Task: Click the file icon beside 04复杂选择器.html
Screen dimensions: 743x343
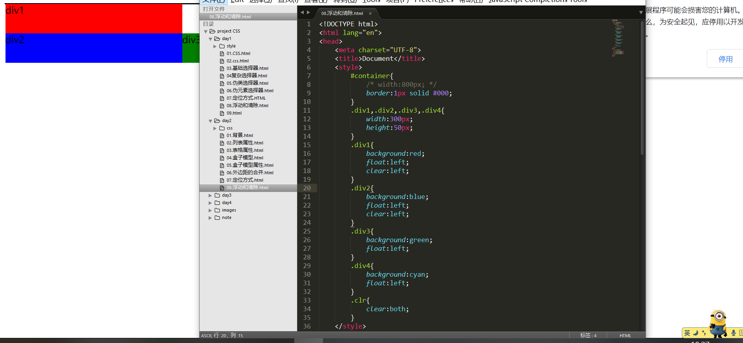Action: [x=222, y=76]
